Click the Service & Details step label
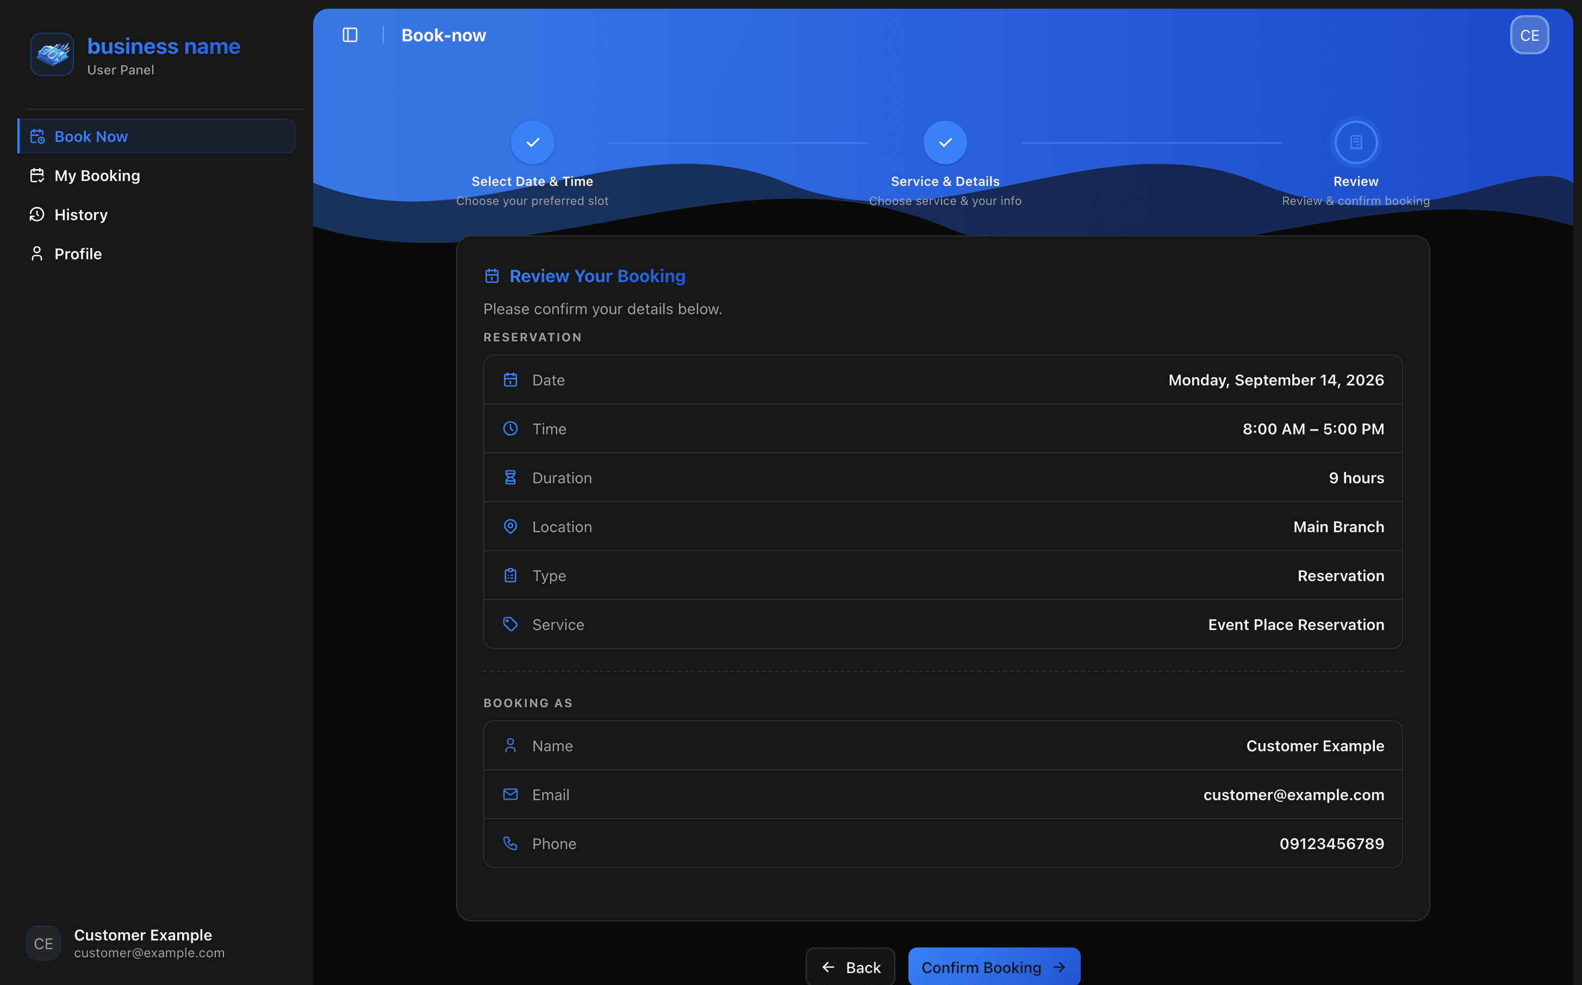 [x=944, y=181]
